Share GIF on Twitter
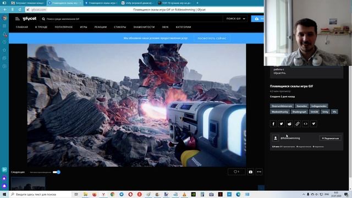Viewport: 352px width, 198px height. pyautogui.click(x=281, y=124)
